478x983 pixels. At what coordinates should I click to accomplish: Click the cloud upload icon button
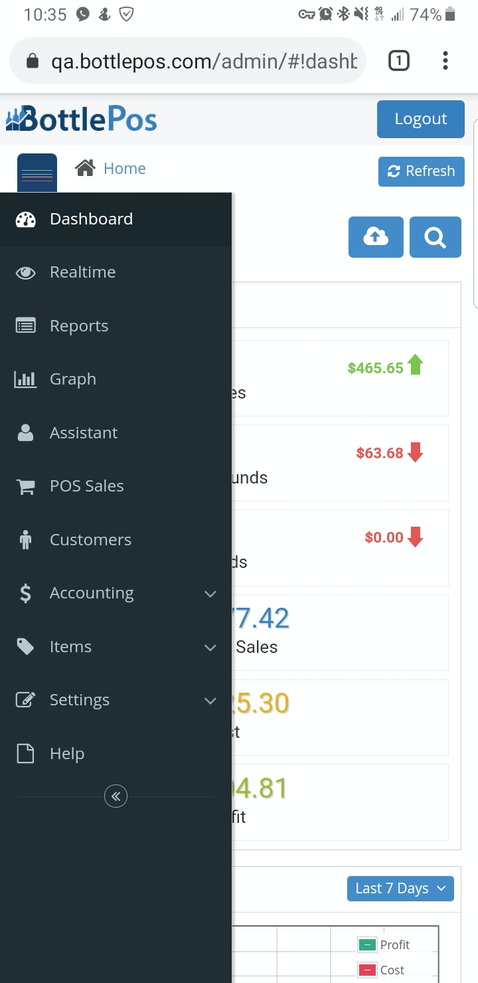(376, 237)
